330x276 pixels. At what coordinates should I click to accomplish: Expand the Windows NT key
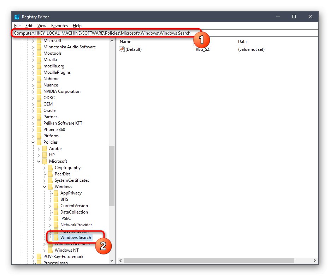(45, 250)
